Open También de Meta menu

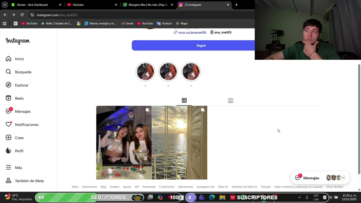click(x=25, y=181)
